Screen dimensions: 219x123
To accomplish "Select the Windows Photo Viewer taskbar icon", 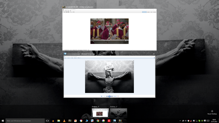I will (x=115, y=121).
